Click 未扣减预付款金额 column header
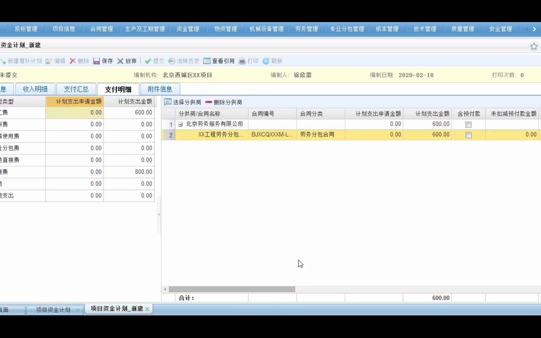Viewport: 541px width, 338px height. pos(513,114)
